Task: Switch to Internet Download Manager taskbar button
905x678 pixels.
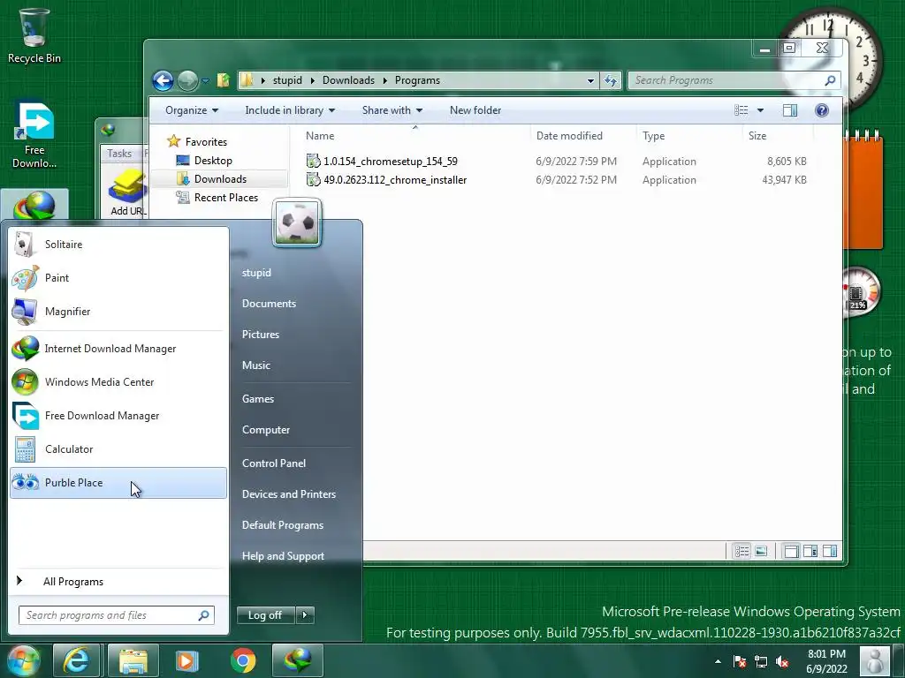Action: coord(297,660)
